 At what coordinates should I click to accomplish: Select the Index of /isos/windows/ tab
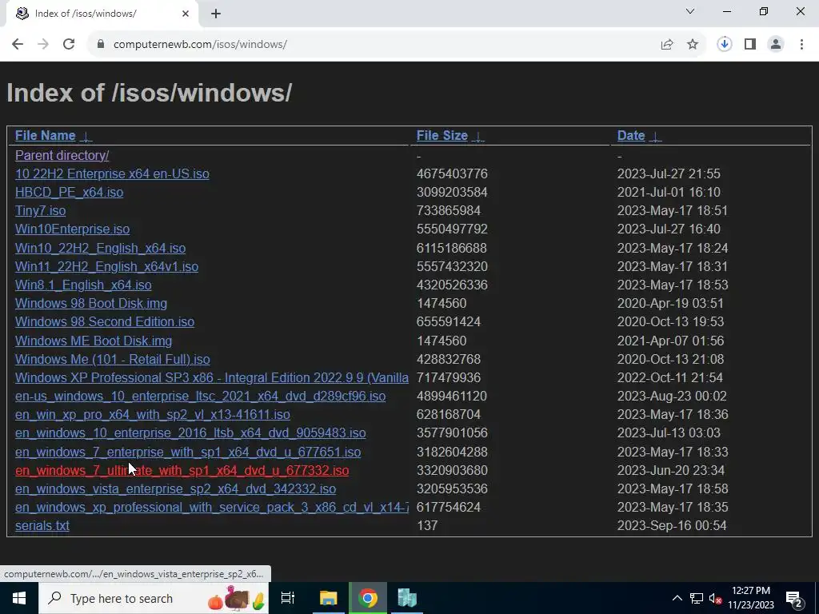click(x=102, y=14)
